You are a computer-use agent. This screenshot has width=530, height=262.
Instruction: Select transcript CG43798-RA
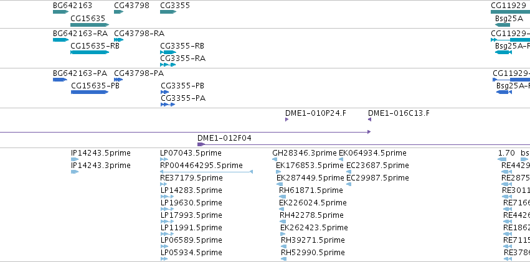click(x=140, y=33)
